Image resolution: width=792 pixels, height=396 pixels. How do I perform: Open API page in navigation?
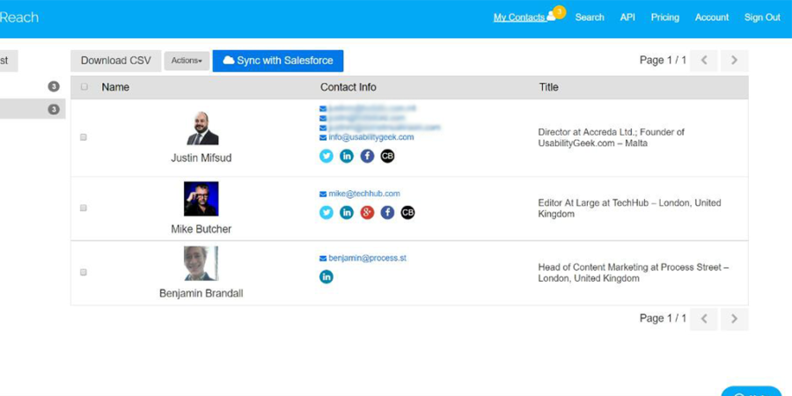click(627, 18)
